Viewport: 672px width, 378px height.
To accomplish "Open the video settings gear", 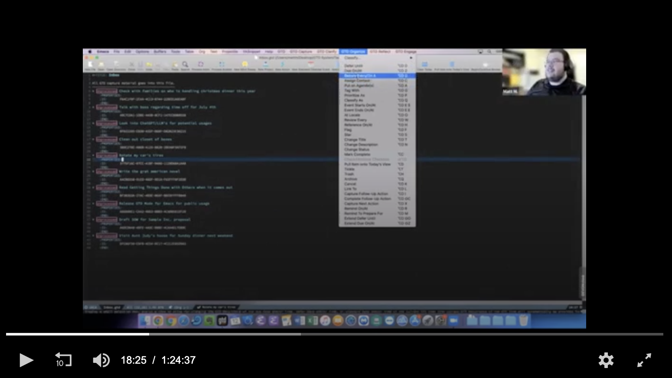I will [x=606, y=360].
